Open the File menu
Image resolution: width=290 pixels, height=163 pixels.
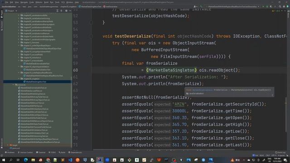7,2
